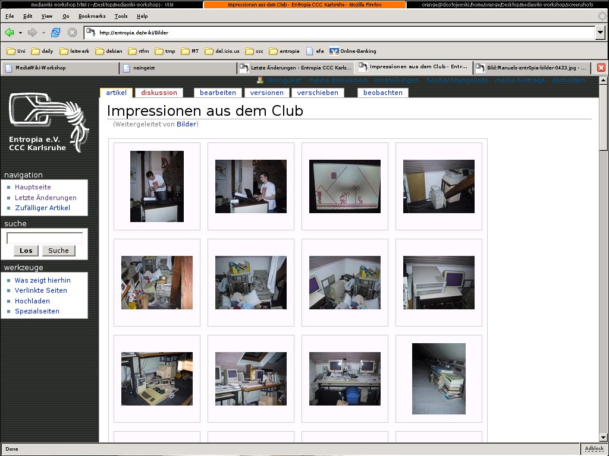Screen dimensions: 609x456
Task: Switch to the VIM mediawiki-workshop.html window
Action: point(101,5)
